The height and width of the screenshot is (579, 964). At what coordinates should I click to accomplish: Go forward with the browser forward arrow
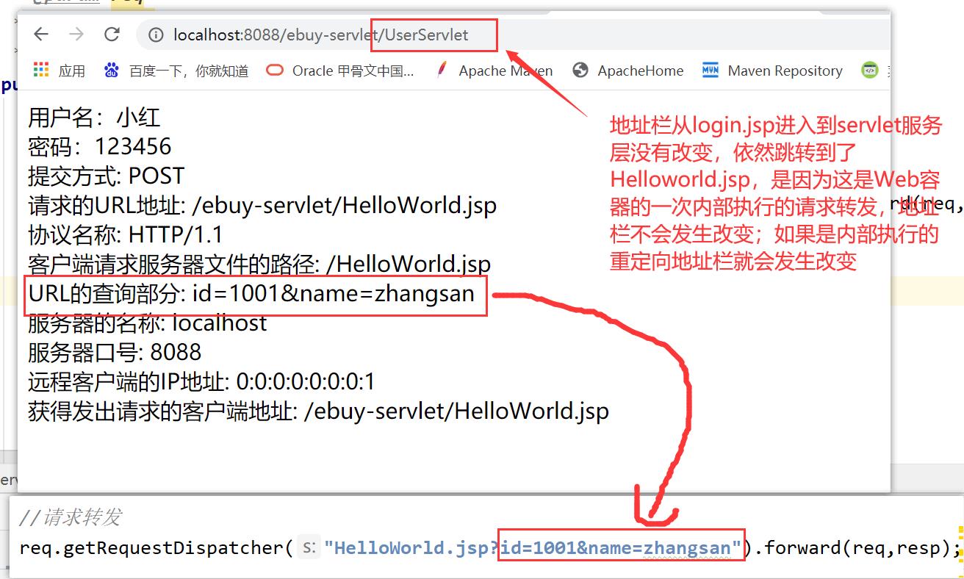pos(76,35)
